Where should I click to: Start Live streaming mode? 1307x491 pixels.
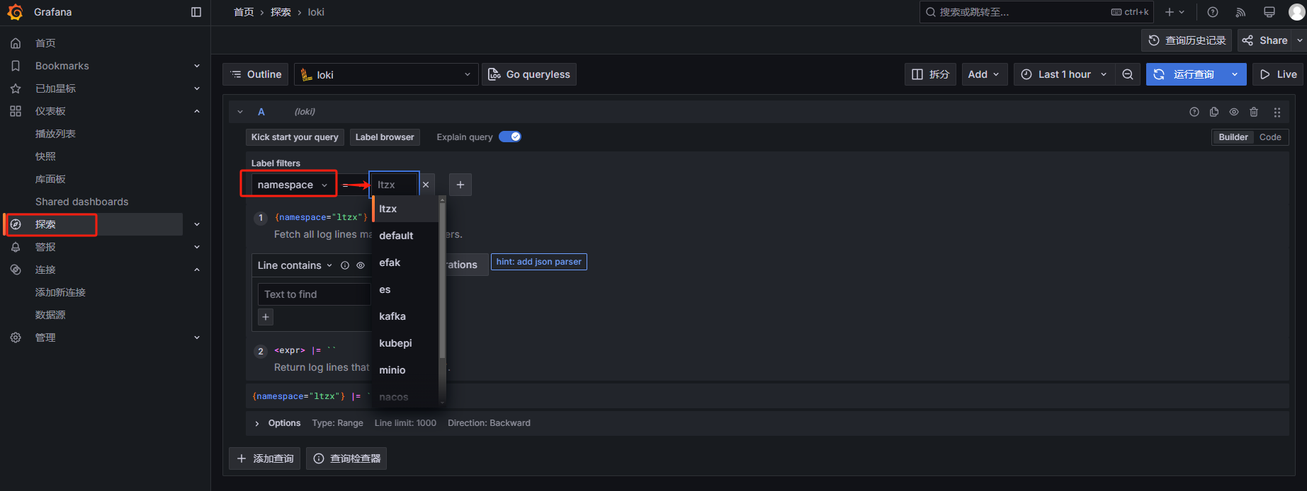click(1278, 74)
